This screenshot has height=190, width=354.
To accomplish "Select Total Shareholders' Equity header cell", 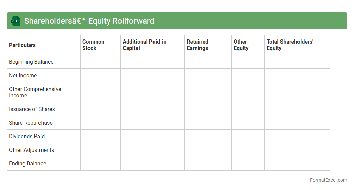I will (290, 45).
